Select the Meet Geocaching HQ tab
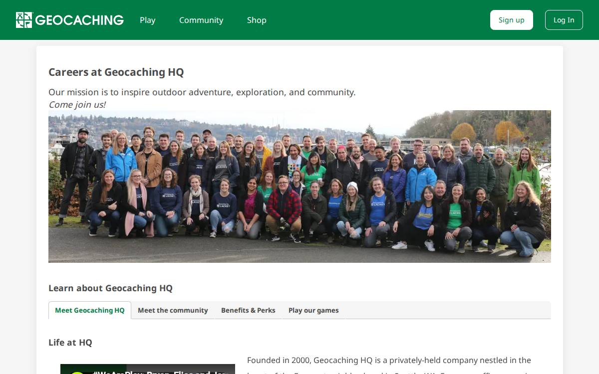Screen dimensions: 599x374 tap(90, 310)
